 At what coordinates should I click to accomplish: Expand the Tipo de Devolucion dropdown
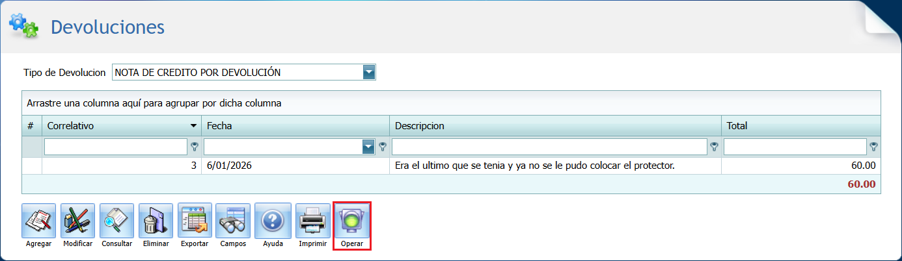tap(369, 72)
